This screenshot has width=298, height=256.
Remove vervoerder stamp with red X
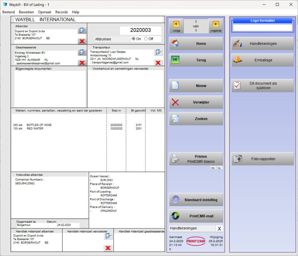point(108,248)
